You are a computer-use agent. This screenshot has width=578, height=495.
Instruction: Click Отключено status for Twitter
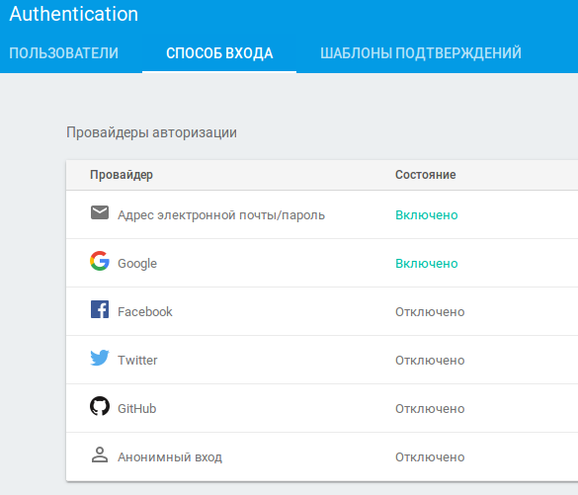430,360
